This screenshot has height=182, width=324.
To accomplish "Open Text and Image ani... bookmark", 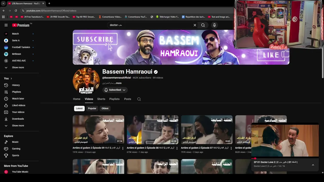I will click(x=219, y=17).
